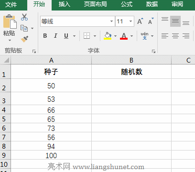Open the Copy options dropdown arrow
The height and width of the screenshot is (172, 195).
pyautogui.click(x=32, y=28)
